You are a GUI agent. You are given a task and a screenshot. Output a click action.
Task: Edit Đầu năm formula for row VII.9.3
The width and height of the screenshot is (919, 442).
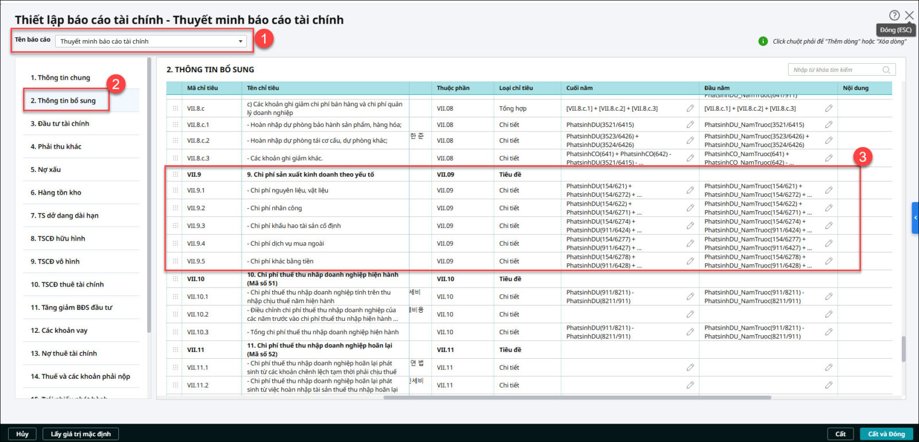coord(829,226)
